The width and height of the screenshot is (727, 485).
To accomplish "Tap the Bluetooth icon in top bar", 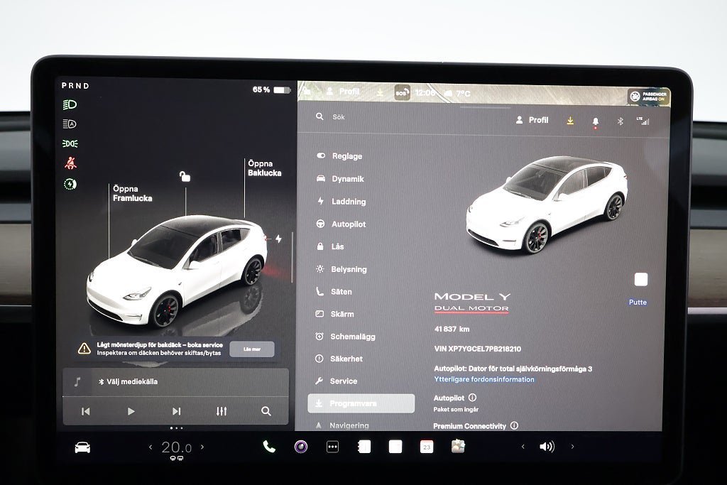I will 619,121.
